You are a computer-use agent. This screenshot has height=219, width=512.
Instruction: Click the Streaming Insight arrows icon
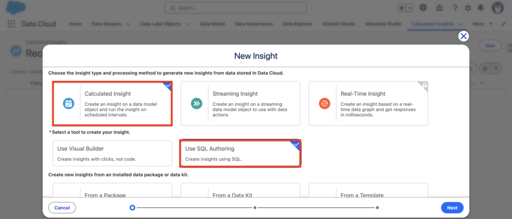196,103
